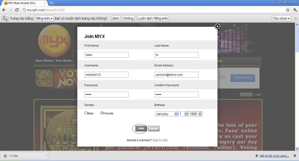Select the Female radio button
The width and height of the screenshot is (299, 161).
102,113
